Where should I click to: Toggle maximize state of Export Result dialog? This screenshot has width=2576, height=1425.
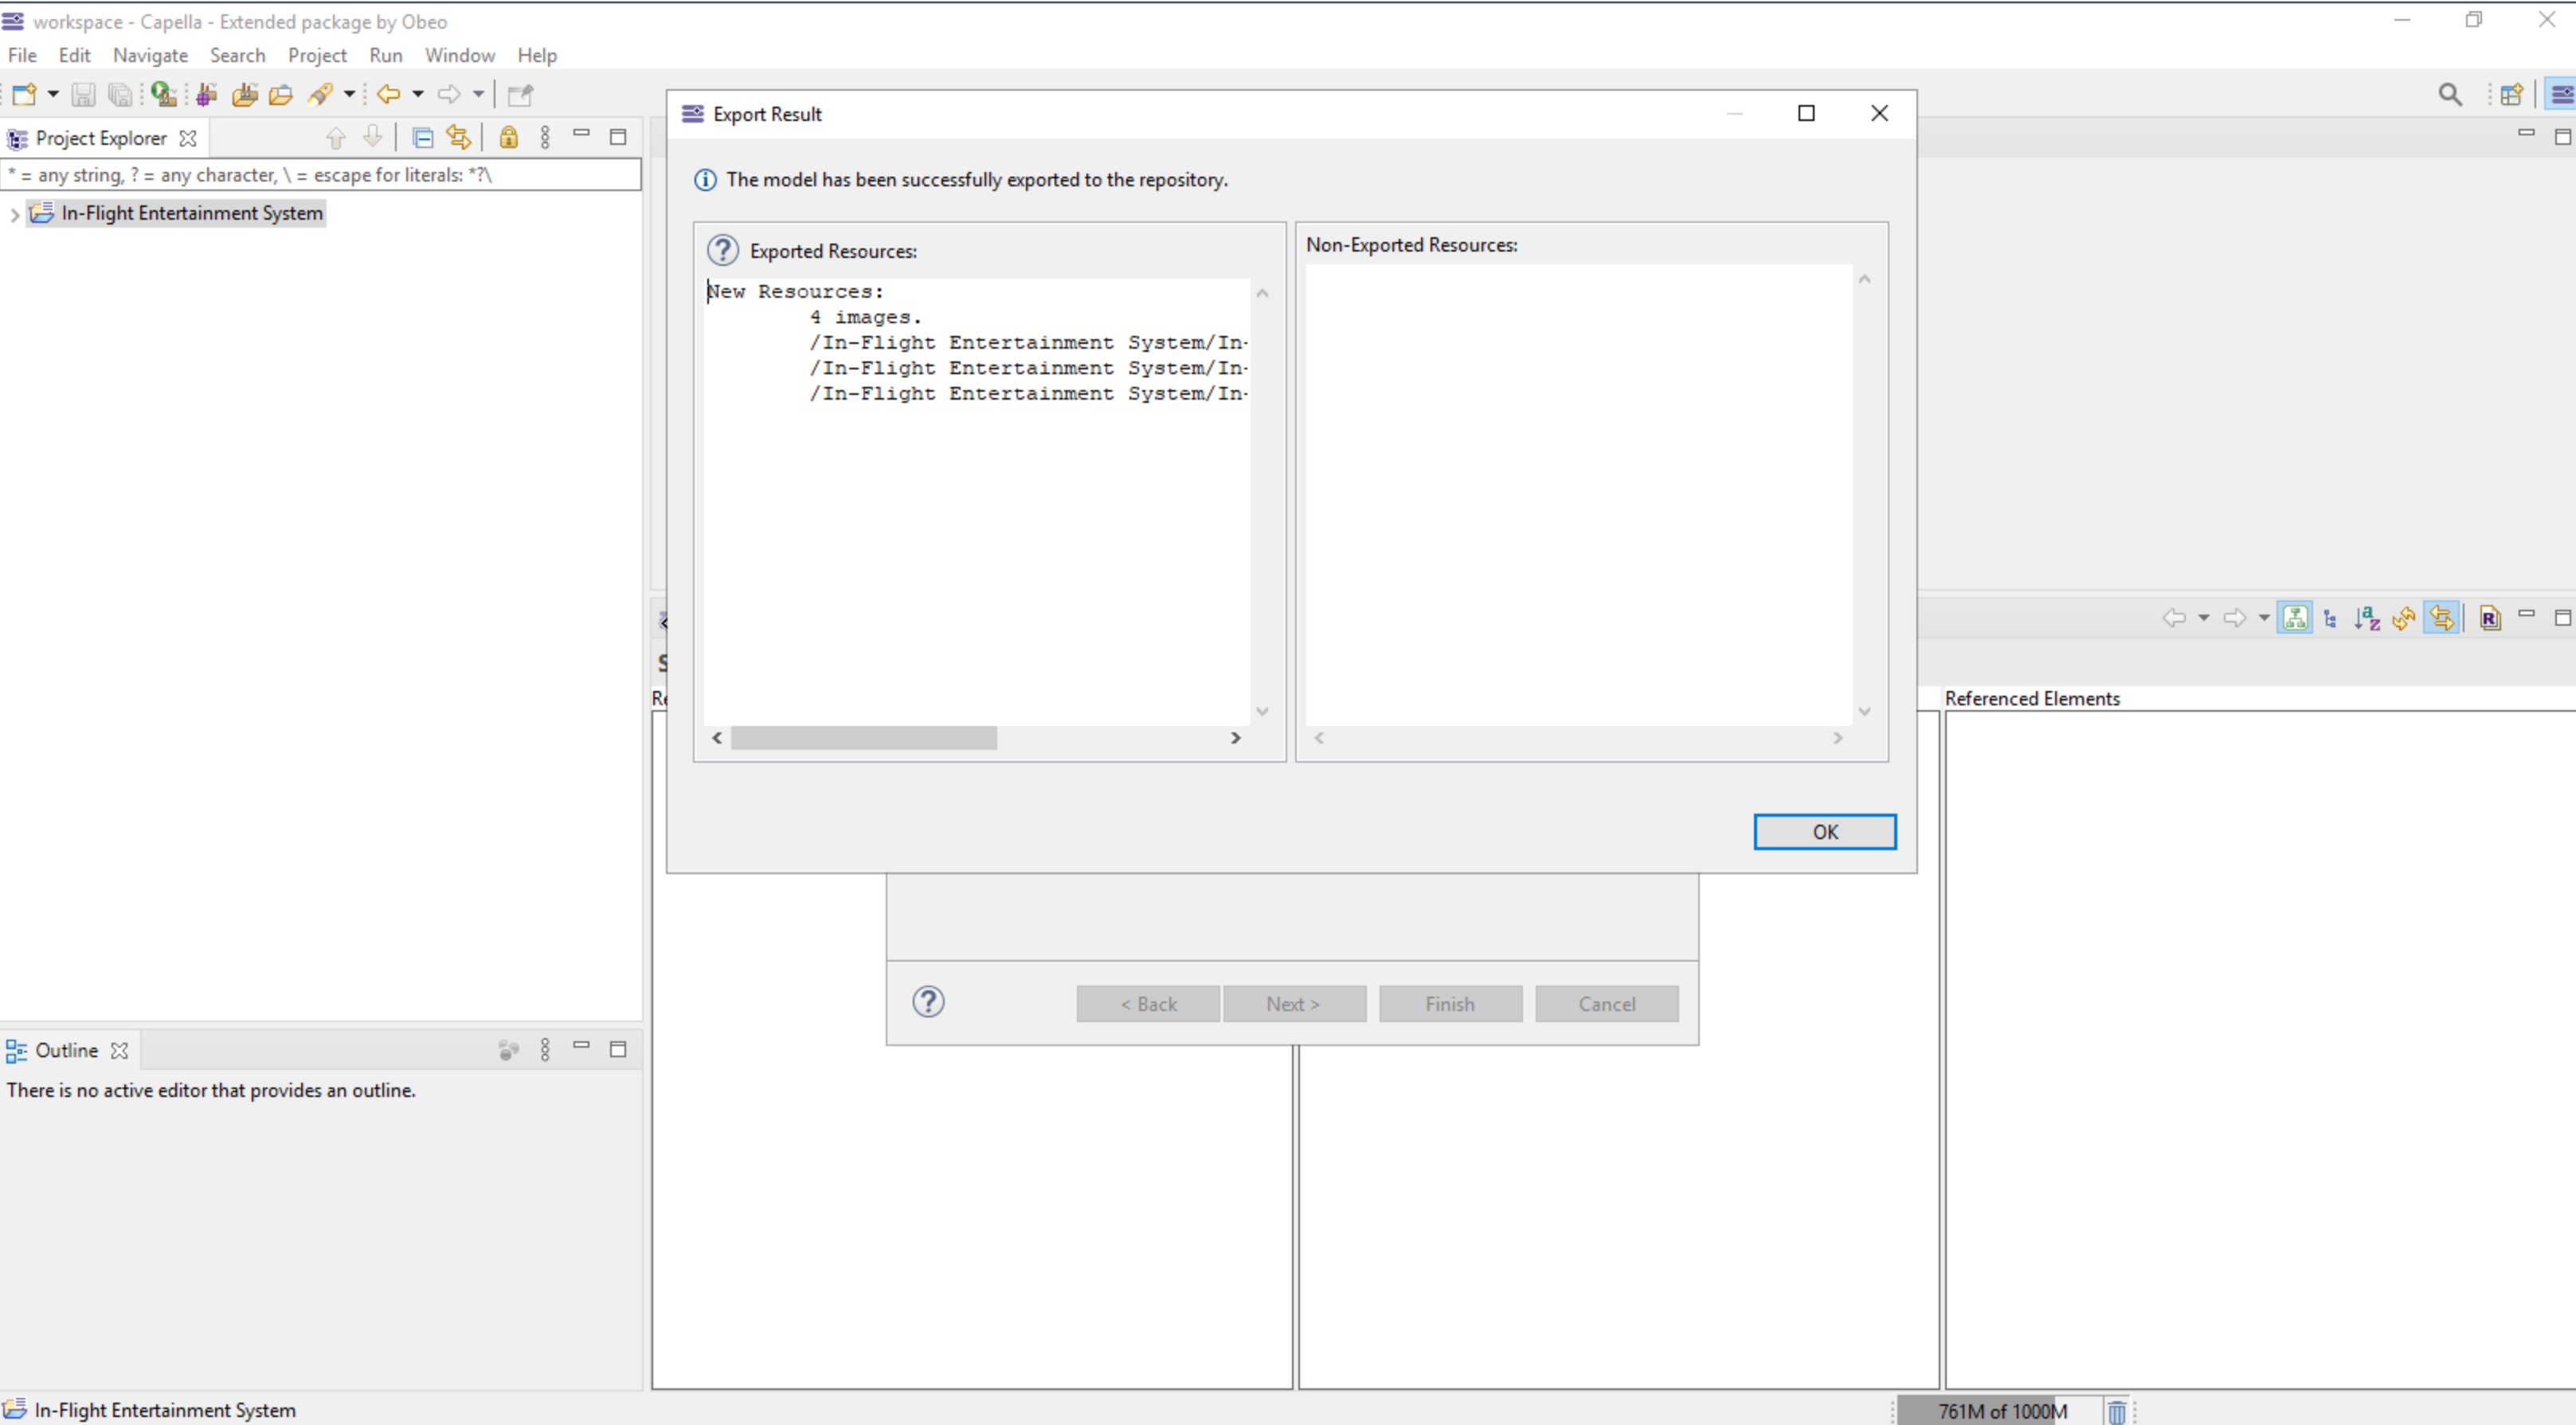pyautogui.click(x=1805, y=112)
